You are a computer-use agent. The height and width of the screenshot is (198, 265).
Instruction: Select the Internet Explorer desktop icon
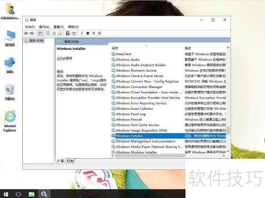tap(10, 121)
